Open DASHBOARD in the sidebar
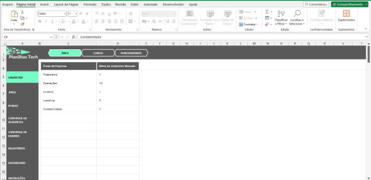 tap(16, 163)
